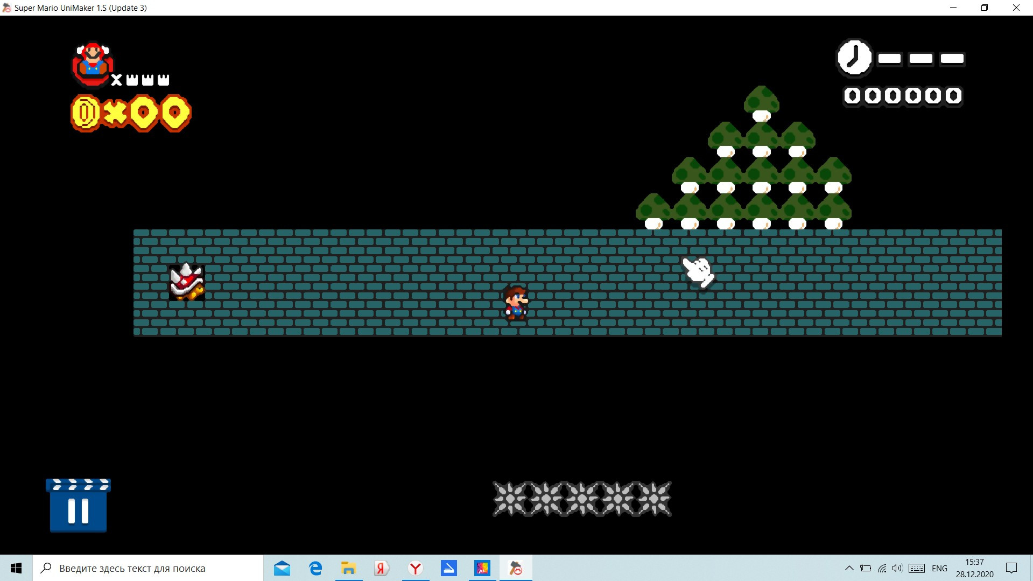The width and height of the screenshot is (1033, 581).
Task: Click the taskbar search field
Action: pos(148,568)
